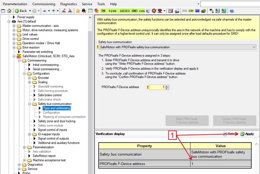Viewport: 260px width, 174px height.
Task: Open the Parameterization menu
Action: point(15,4)
